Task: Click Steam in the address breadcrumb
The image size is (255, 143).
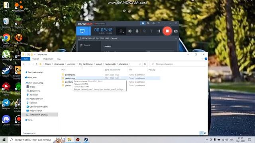Action: click(x=48, y=64)
